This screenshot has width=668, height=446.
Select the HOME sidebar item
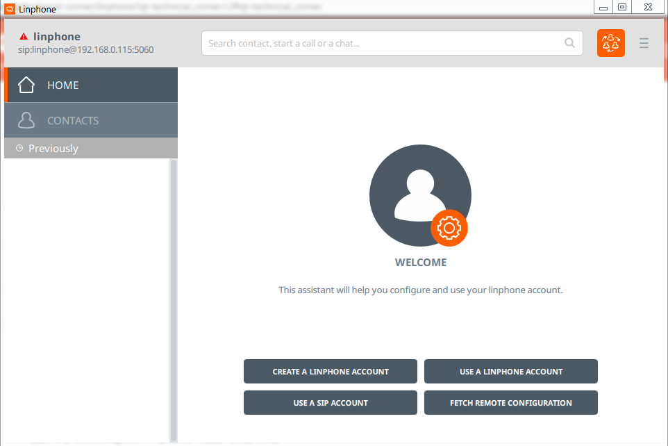pos(91,85)
